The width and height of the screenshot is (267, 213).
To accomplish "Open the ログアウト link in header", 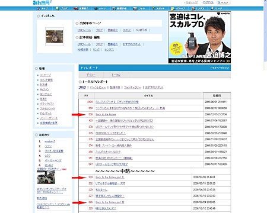I will (x=208, y=2).
